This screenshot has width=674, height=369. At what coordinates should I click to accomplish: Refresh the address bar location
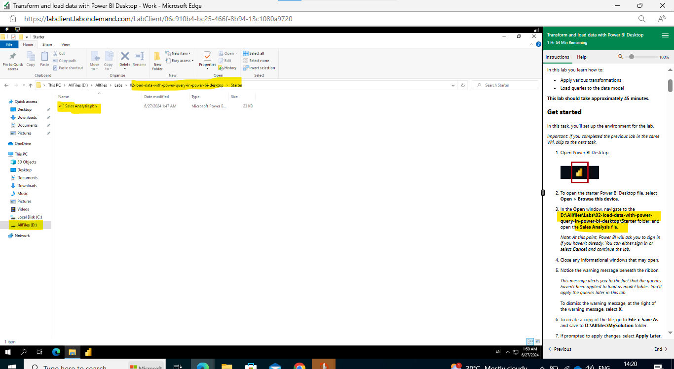click(x=463, y=85)
